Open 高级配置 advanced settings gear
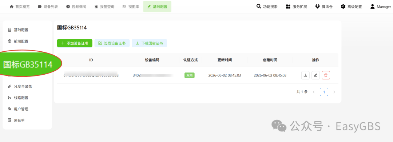Screen dimensions: 393x142 coord(351,7)
